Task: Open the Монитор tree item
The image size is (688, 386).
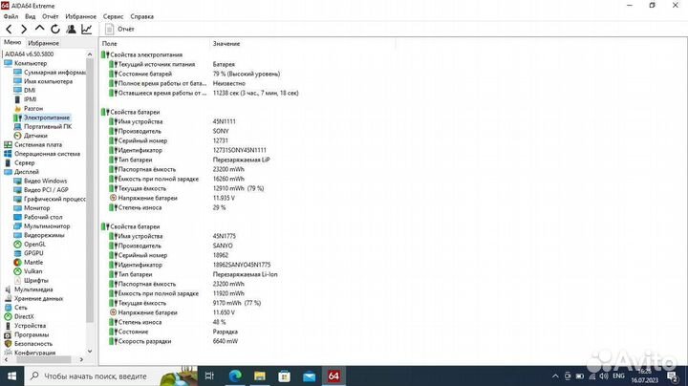Action: coord(32,208)
